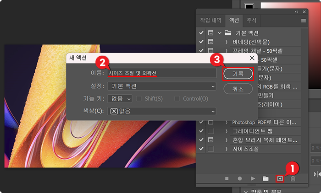This screenshot has height=193, width=321.
Task: Toggle the Shift(S) checkbox
Action: point(139,99)
